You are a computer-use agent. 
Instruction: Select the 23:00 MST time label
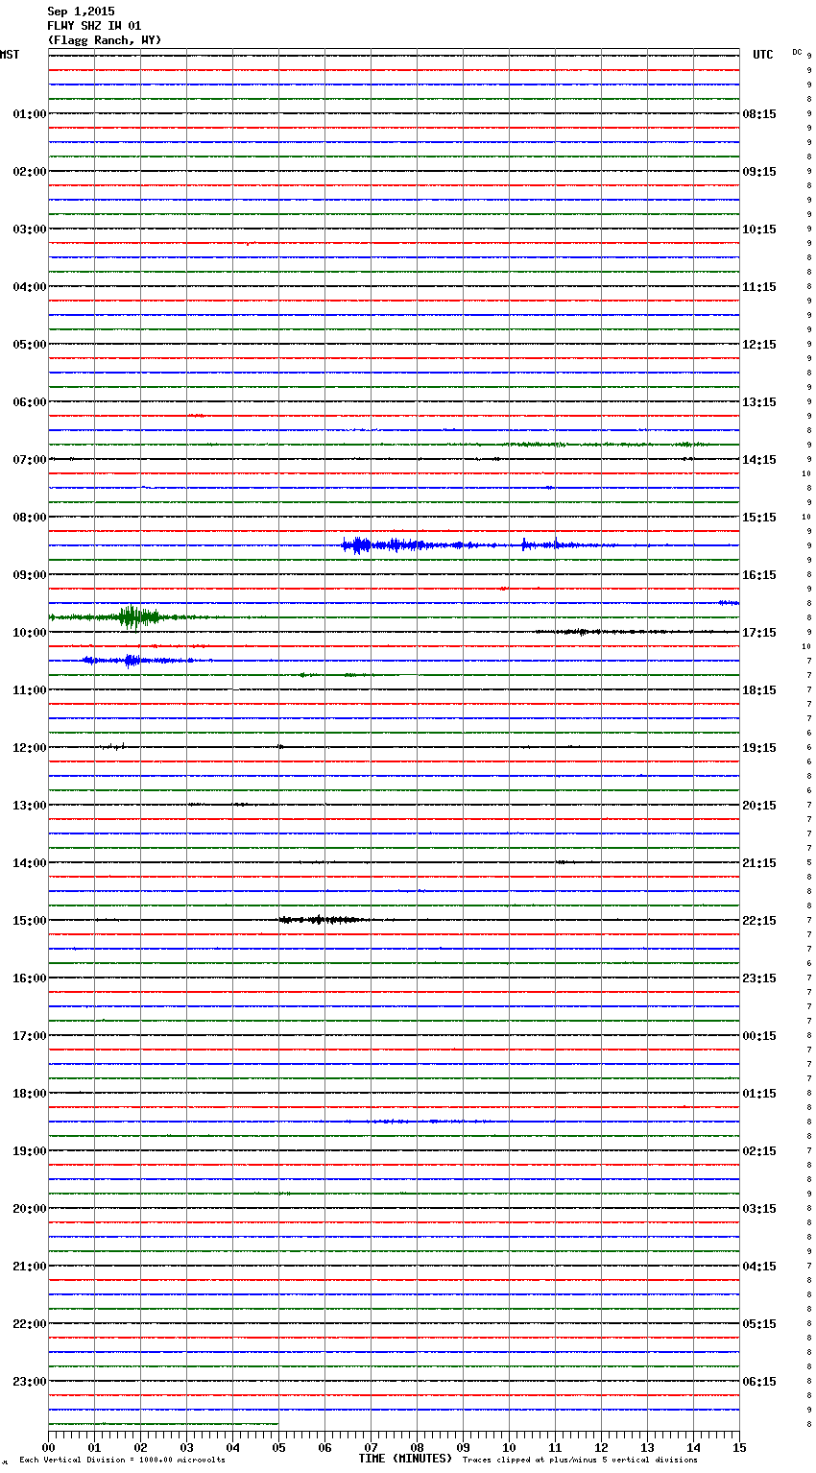30,1382
